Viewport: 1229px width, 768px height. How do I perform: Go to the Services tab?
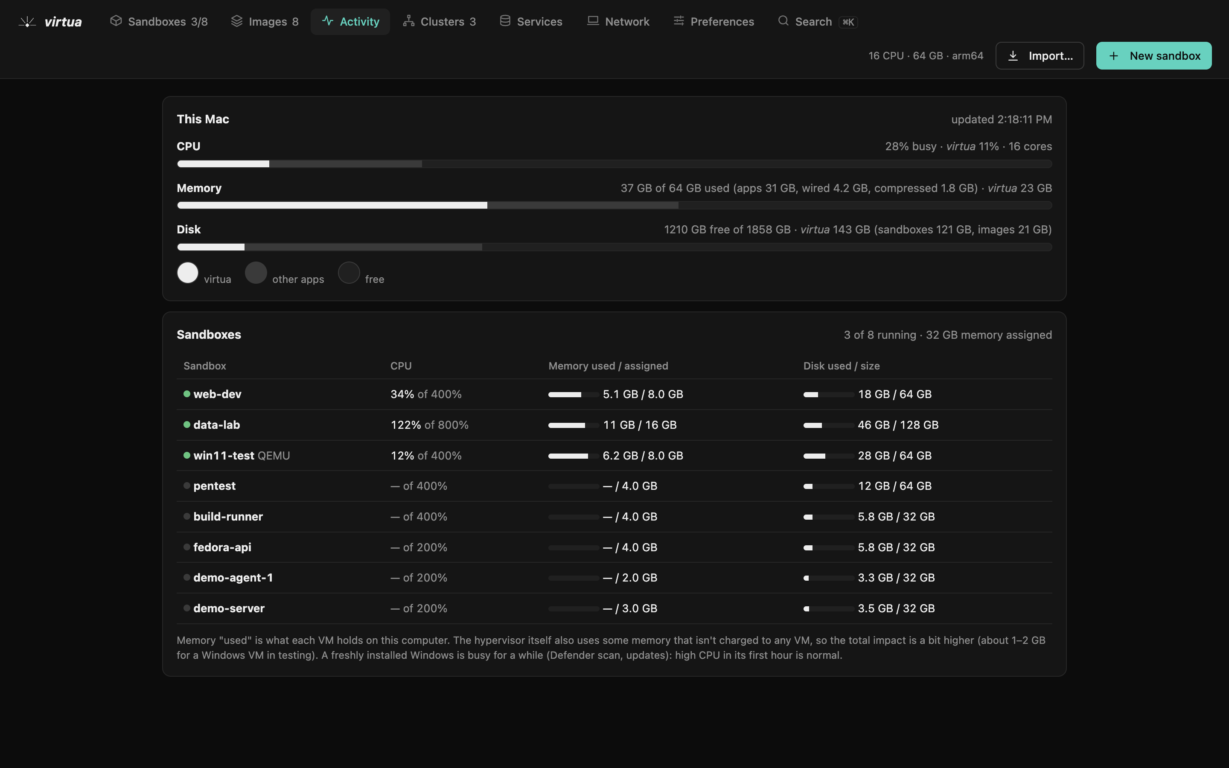(x=531, y=21)
